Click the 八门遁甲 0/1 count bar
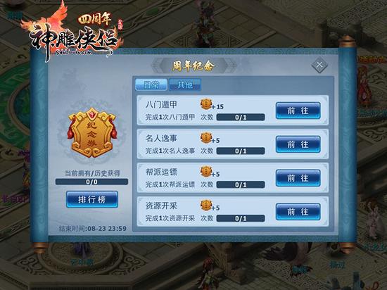This screenshot has width=387, height=290. tap(241, 118)
